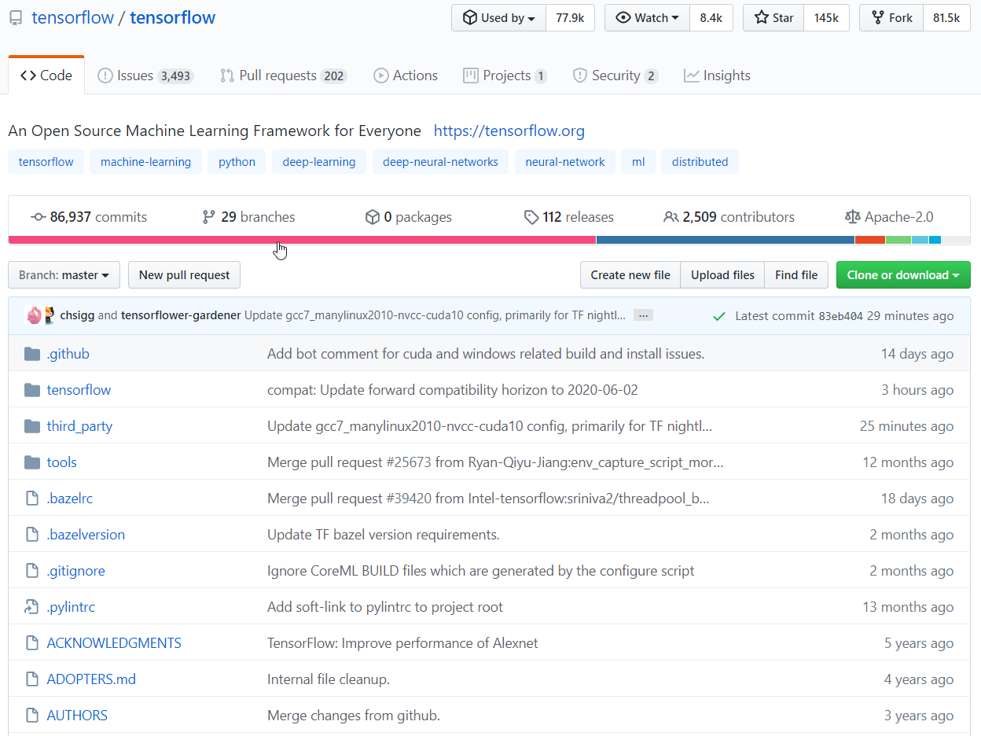
Task: Click the tools folder icon
Action: [32, 462]
